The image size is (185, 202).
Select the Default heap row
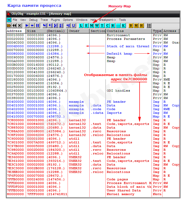coord(93,54)
